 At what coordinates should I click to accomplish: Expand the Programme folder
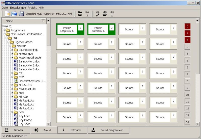point(5,30)
